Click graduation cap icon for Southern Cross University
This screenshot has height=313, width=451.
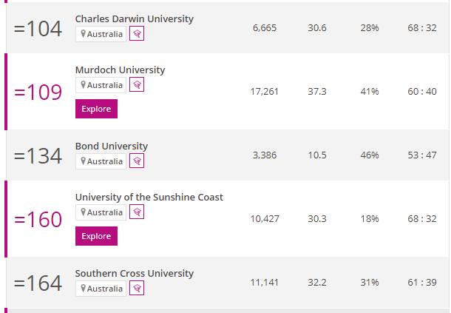point(137,289)
